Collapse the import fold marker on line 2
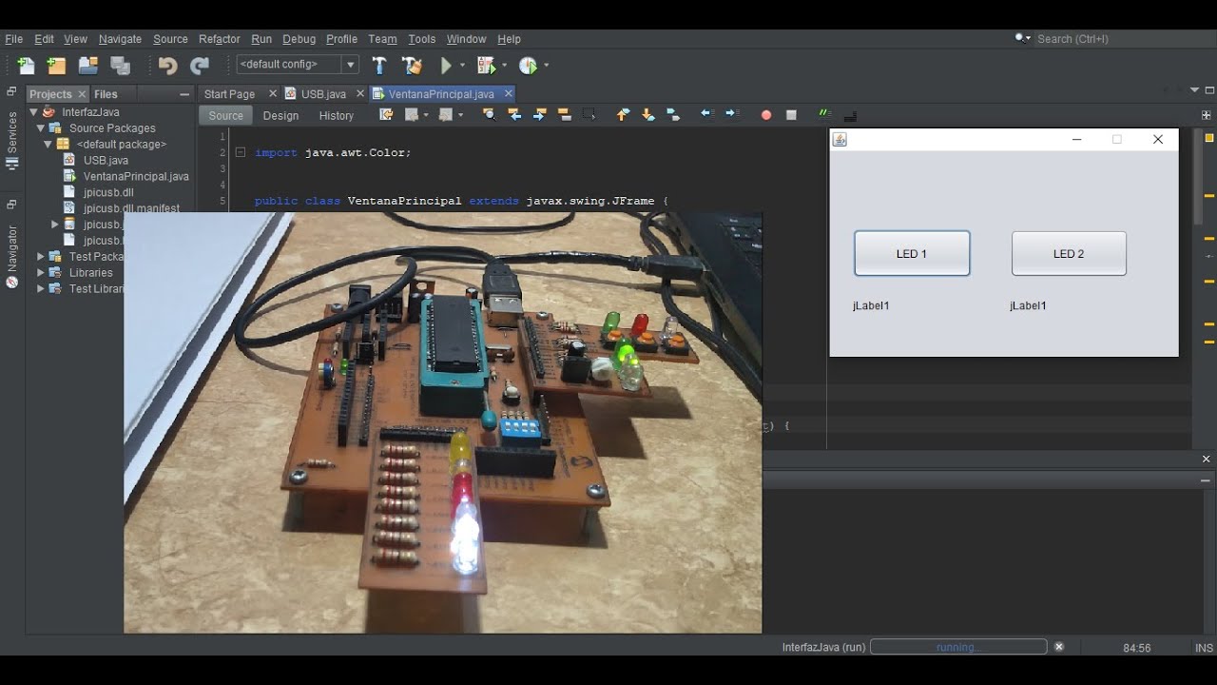 [x=241, y=152]
